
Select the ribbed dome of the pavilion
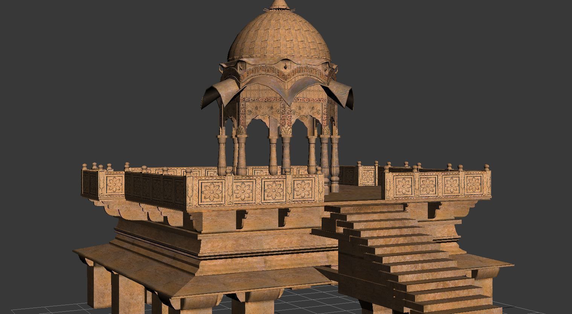click(279, 37)
